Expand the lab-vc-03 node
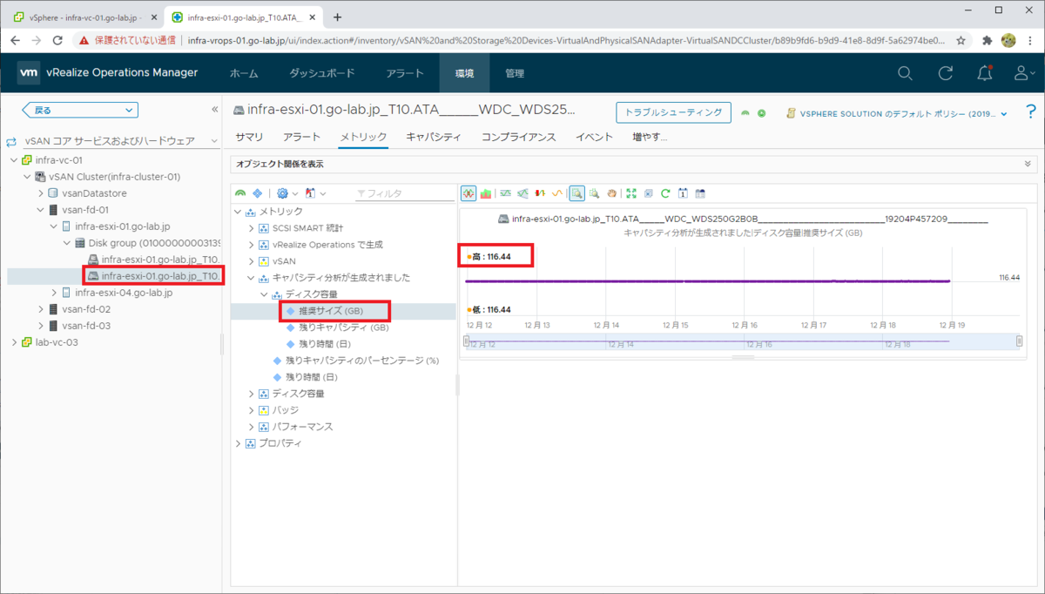 (14, 342)
